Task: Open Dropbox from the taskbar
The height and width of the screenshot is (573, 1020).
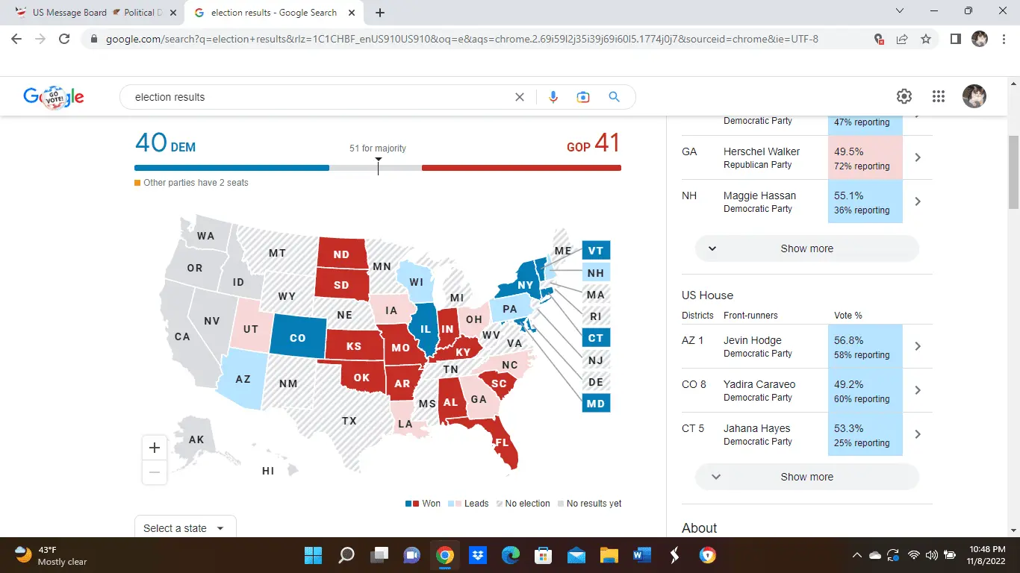Action: coord(477,555)
